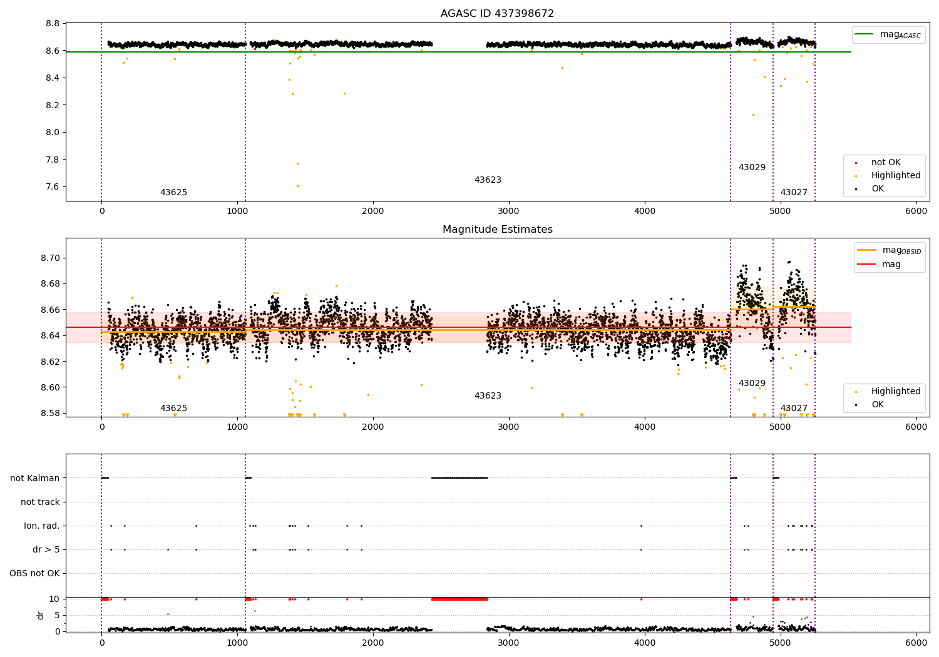The height and width of the screenshot is (657, 939).
Task: Click the 'not track' axis label
Action: coord(40,502)
